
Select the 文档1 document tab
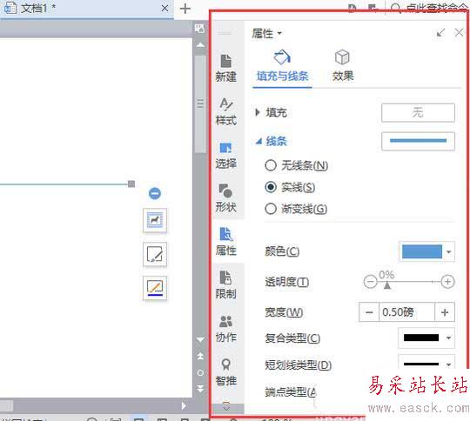(x=87, y=9)
